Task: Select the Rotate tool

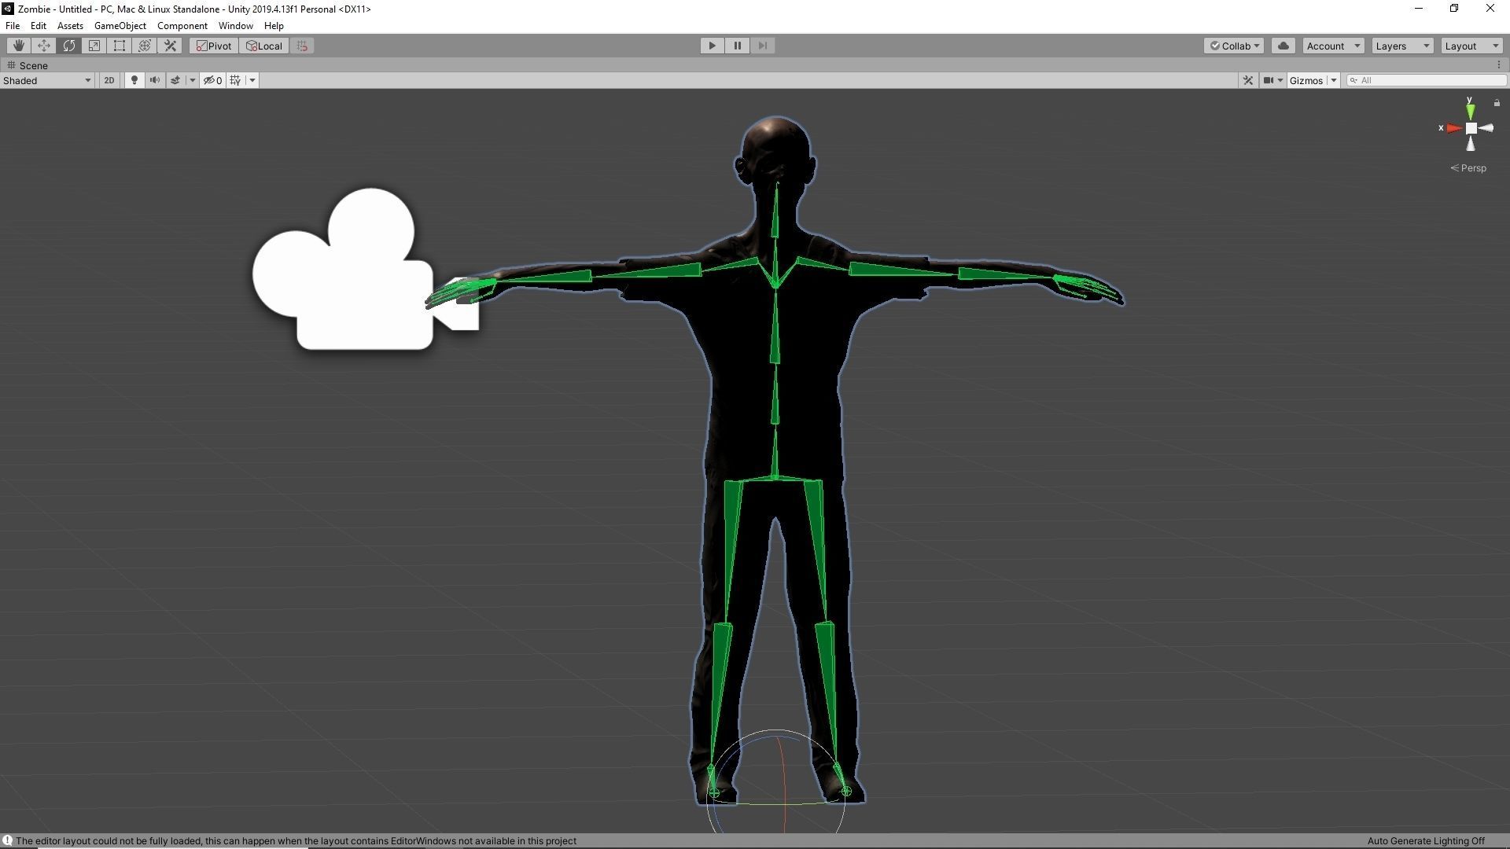Action: [69, 46]
